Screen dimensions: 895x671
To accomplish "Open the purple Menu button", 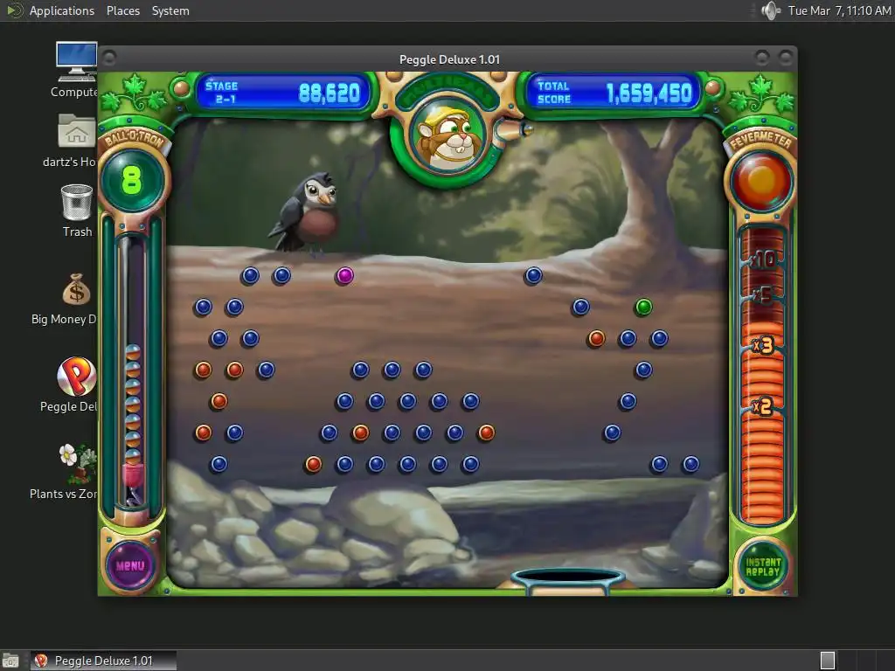I will [x=130, y=565].
